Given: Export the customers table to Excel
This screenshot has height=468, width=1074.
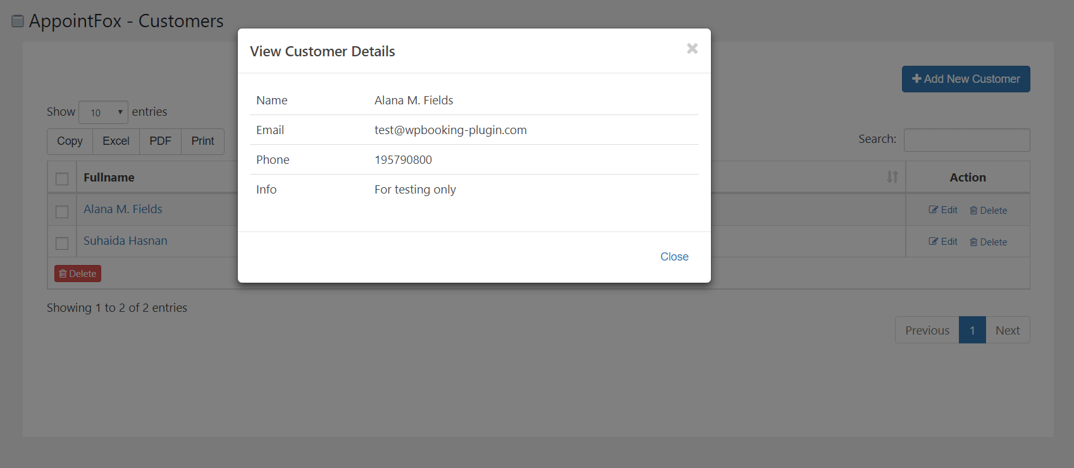Looking at the screenshot, I should tap(116, 141).
